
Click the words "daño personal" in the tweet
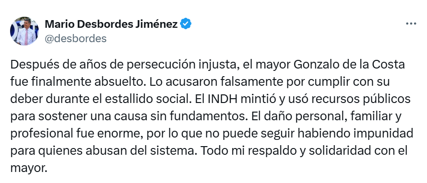pyautogui.click(x=302, y=117)
